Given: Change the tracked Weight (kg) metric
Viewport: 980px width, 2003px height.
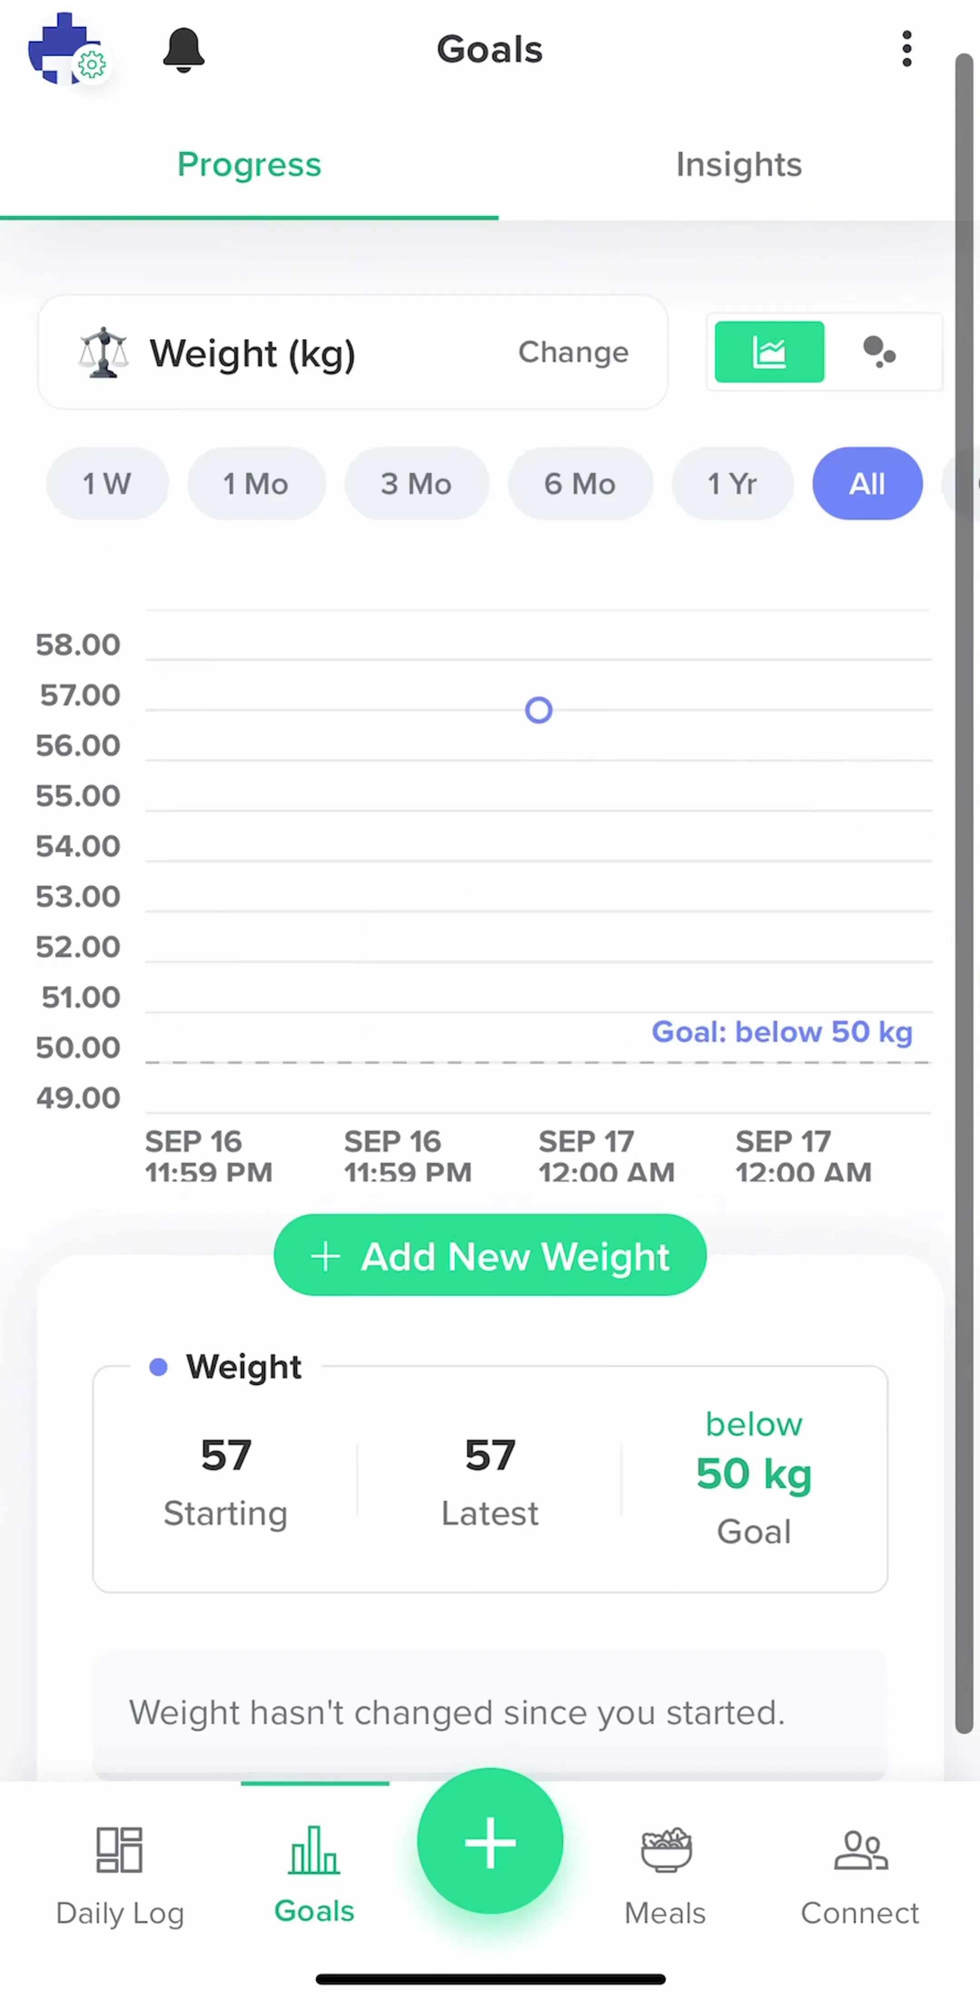Looking at the screenshot, I should (573, 352).
